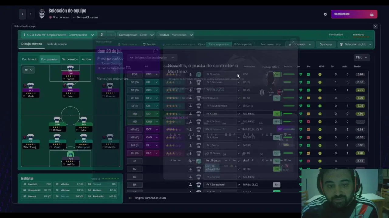Open the Filtro dropdown

361,58
